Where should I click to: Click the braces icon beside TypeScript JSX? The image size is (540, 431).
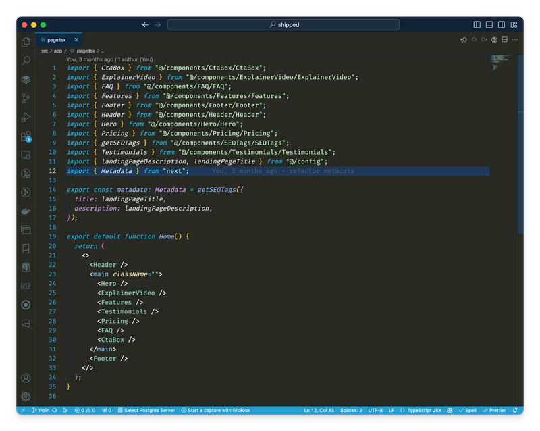(x=402, y=410)
